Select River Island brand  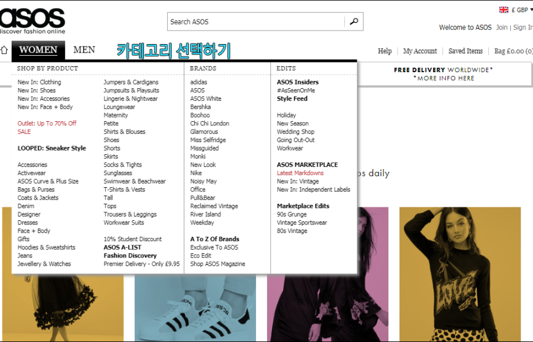tap(206, 214)
